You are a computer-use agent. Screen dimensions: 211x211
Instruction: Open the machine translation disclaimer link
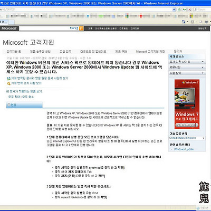point(26,83)
